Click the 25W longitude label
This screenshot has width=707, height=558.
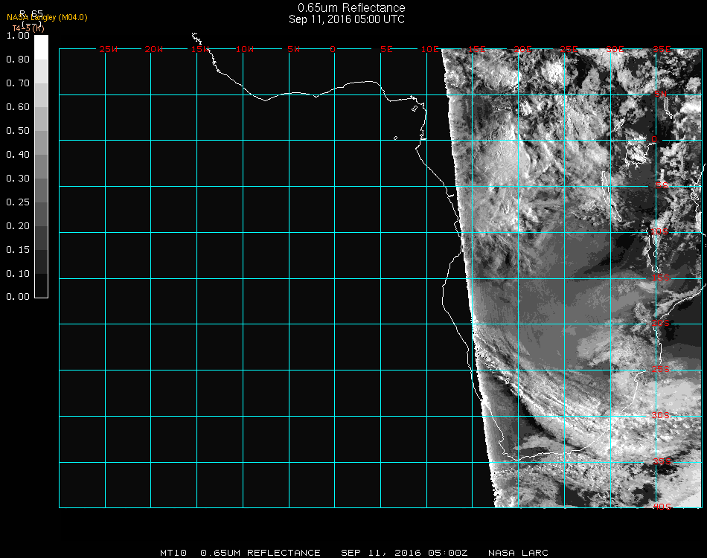(109, 49)
